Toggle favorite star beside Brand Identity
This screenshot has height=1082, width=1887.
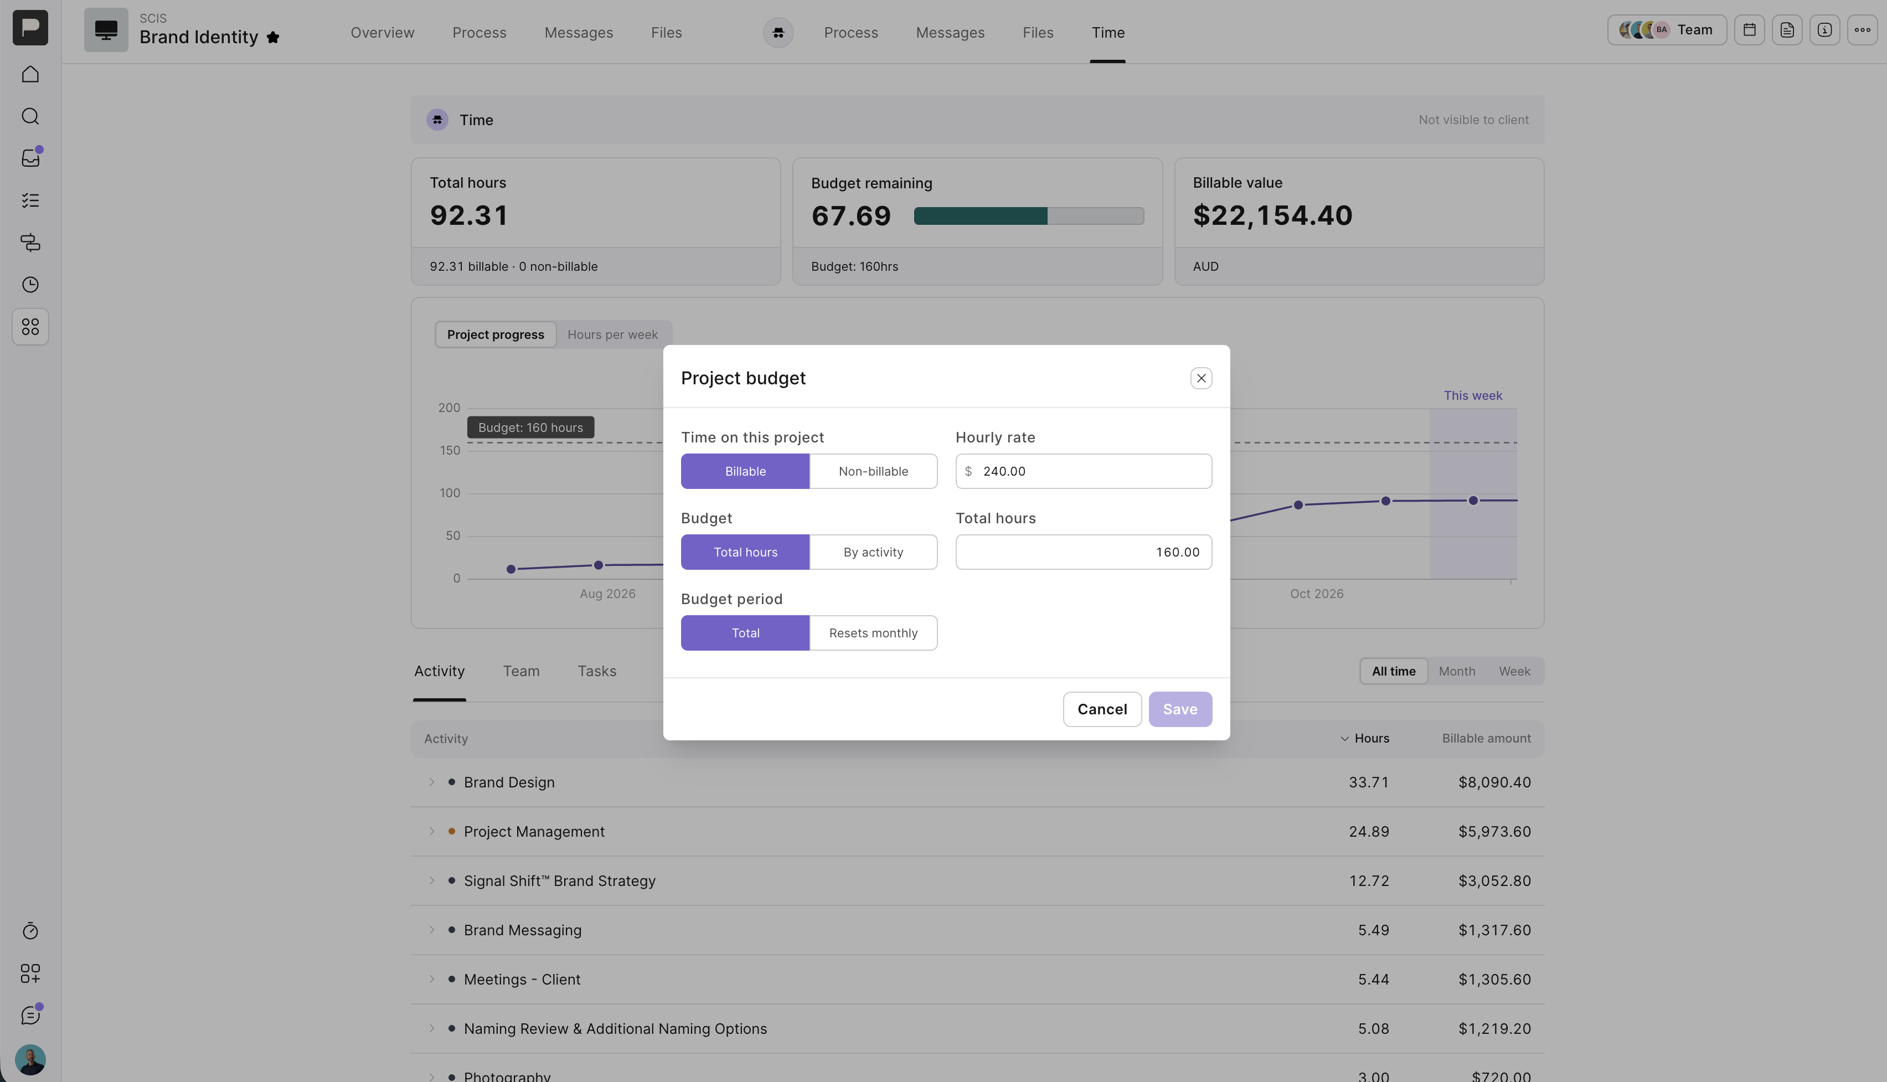(272, 37)
